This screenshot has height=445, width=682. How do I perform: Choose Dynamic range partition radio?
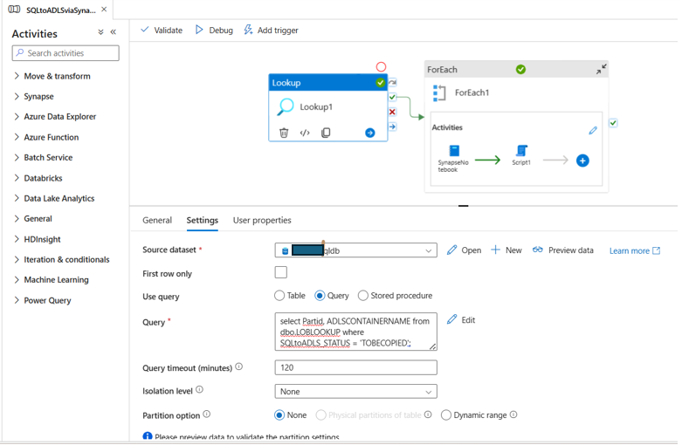tap(446, 415)
